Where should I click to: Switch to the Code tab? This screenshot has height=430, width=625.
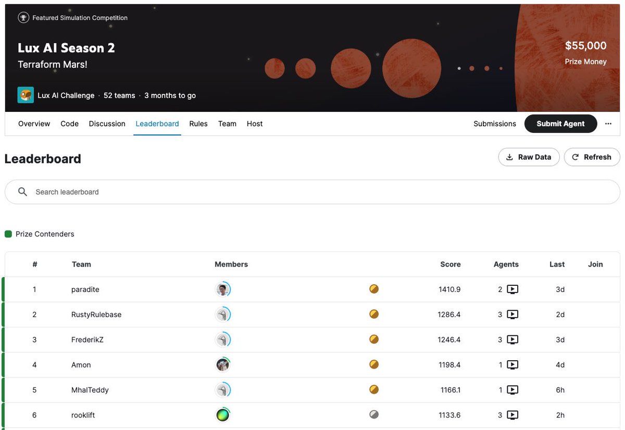(69, 124)
